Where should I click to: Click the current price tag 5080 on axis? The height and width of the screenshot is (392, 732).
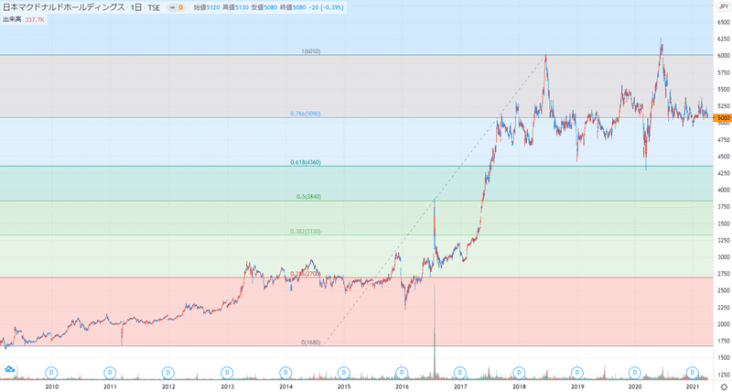pyautogui.click(x=723, y=118)
